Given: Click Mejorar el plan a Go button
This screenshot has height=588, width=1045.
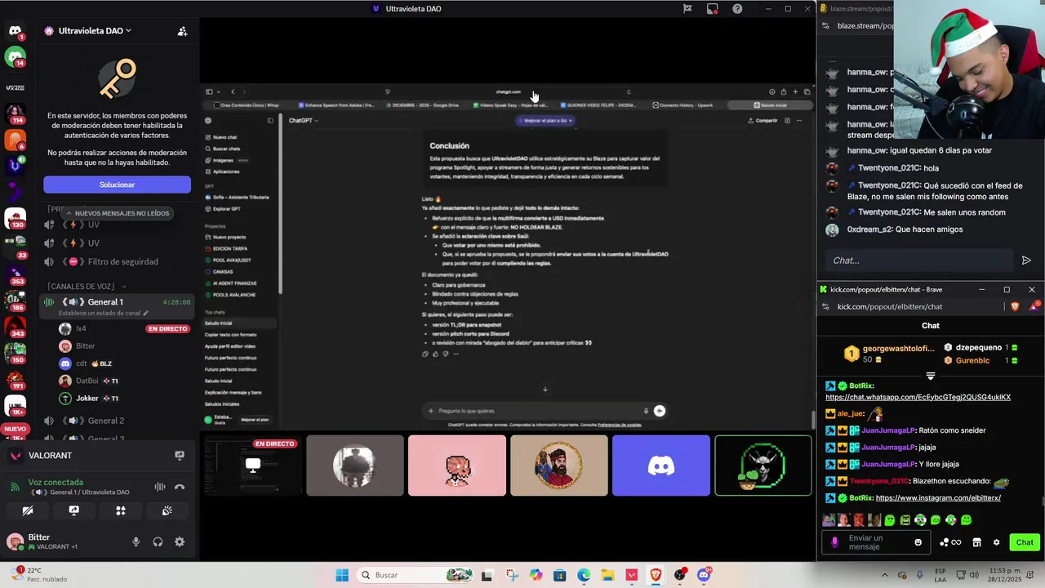Looking at the screenshot, I should (x=546, y=121).
